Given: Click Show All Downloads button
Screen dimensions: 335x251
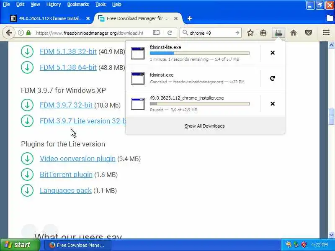Looking at the screenshot, I should tap(205, 126).
